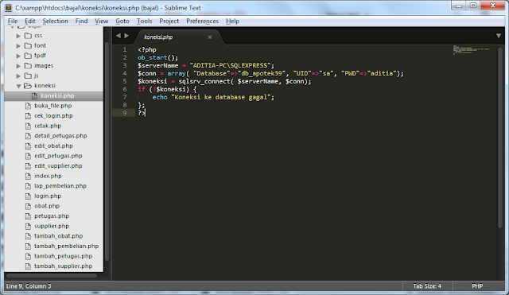Click the minimap code preview
Image resolution: width=509 pixels, height=295 pixels.
point(471,49)
